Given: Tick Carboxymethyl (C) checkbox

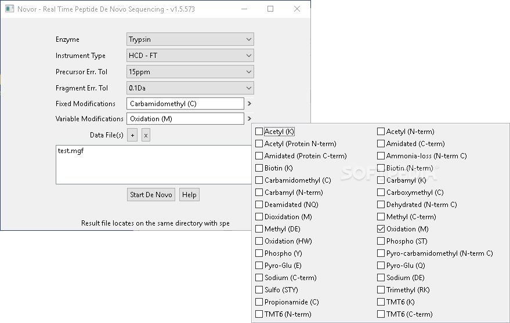Looking at the screenshot, I should 381,193.
